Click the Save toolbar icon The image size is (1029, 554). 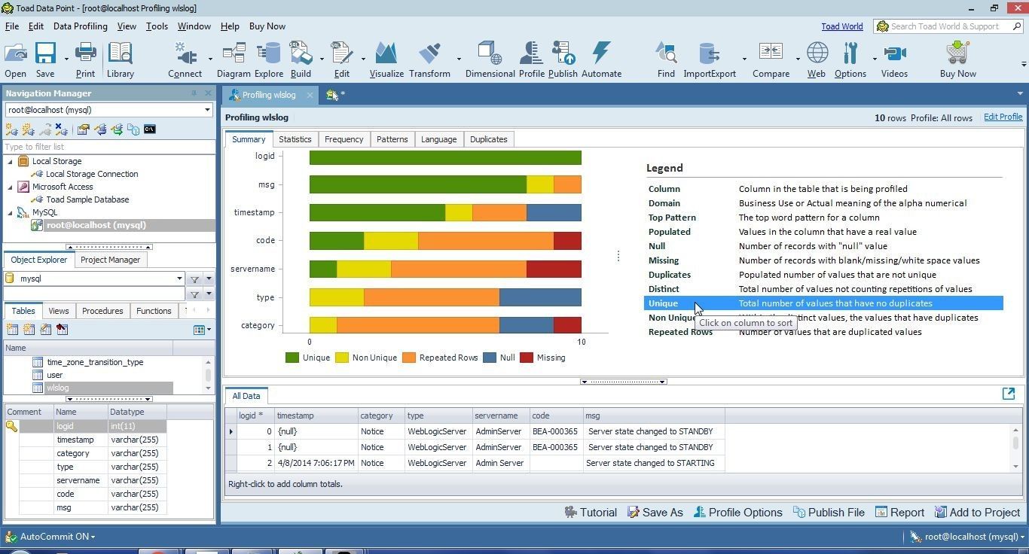point(45,59)
